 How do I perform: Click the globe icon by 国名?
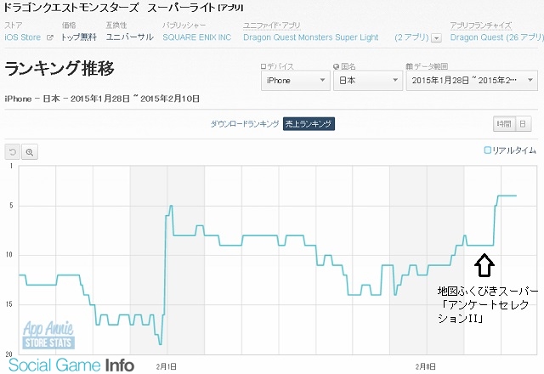pyautogui.click(x=336, y=66)
